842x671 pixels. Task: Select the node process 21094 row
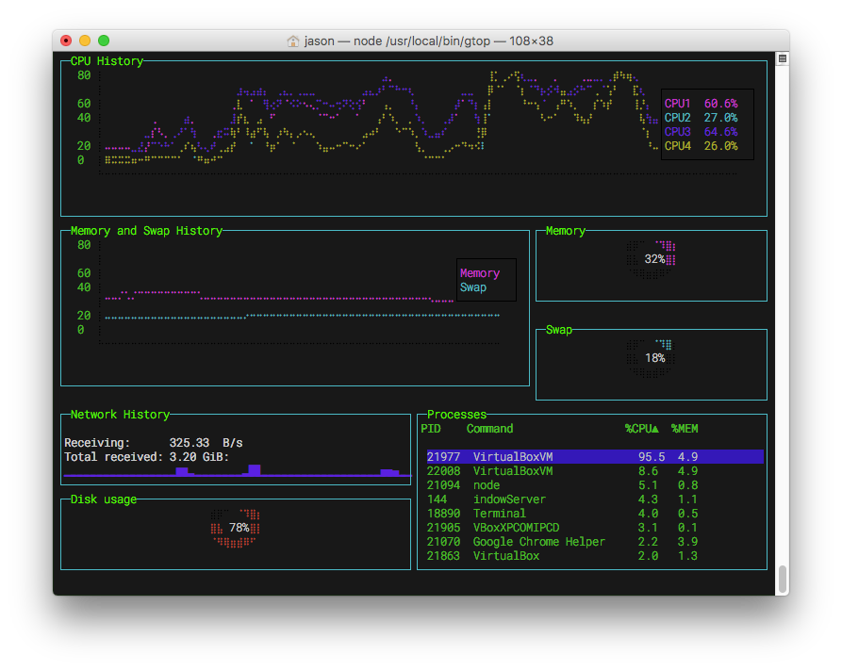click(x=595, y=485)
